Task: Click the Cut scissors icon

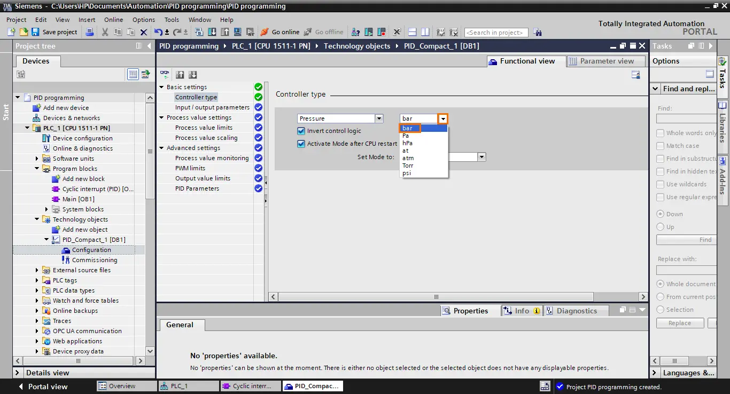Action: [105, 32]
